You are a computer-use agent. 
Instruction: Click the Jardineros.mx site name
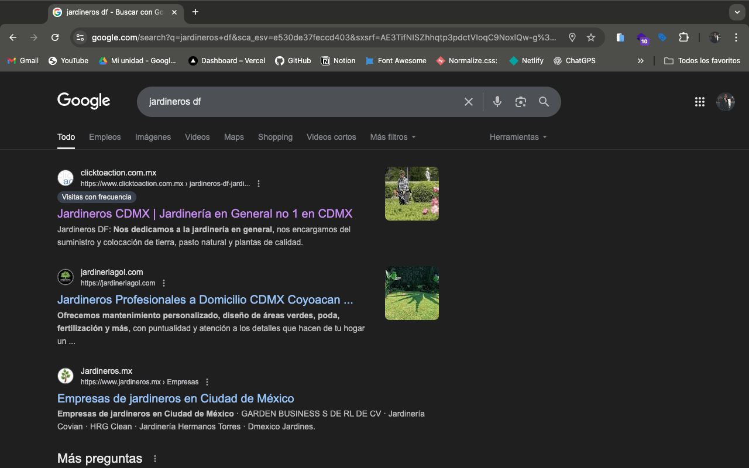106,371
